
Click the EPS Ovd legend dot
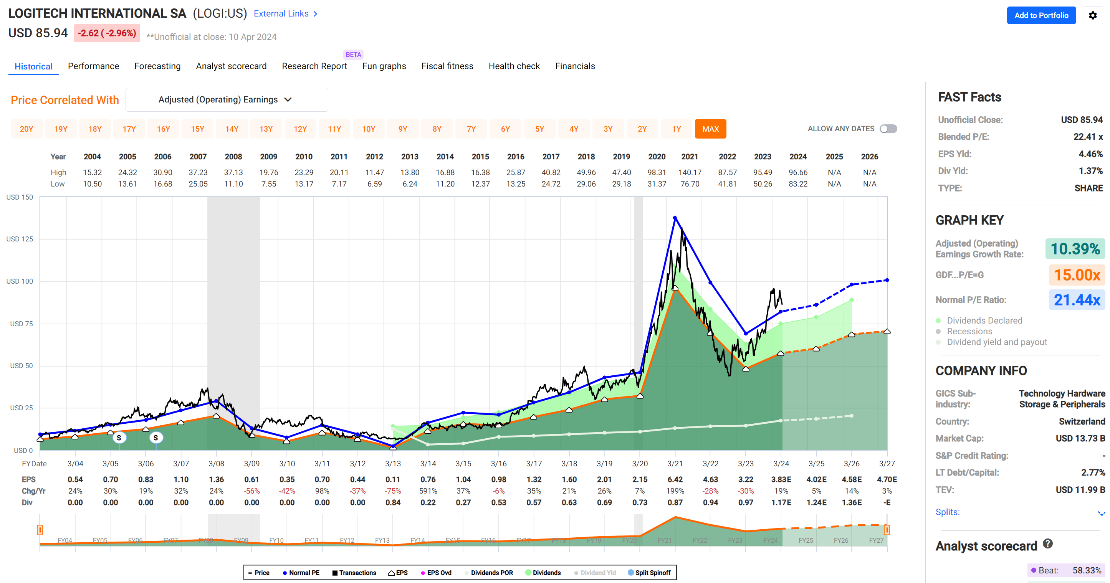[423, 573]
